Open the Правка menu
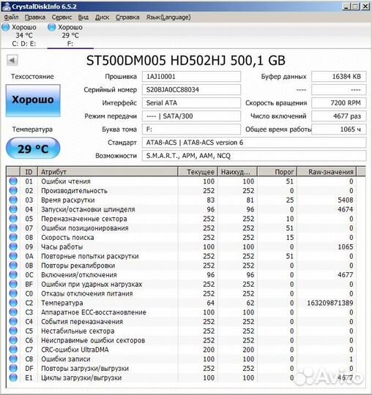 [35, 18]
